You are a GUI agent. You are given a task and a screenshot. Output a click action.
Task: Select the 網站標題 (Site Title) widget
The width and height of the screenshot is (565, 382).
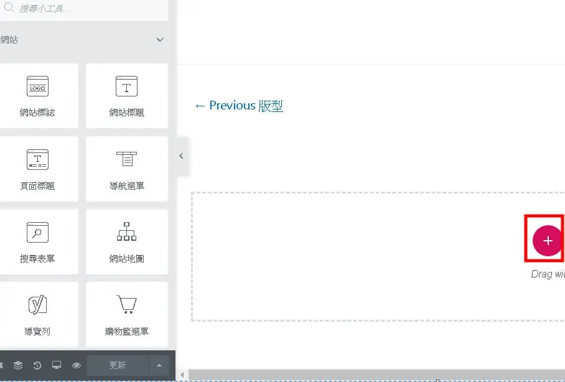[127, 96]
